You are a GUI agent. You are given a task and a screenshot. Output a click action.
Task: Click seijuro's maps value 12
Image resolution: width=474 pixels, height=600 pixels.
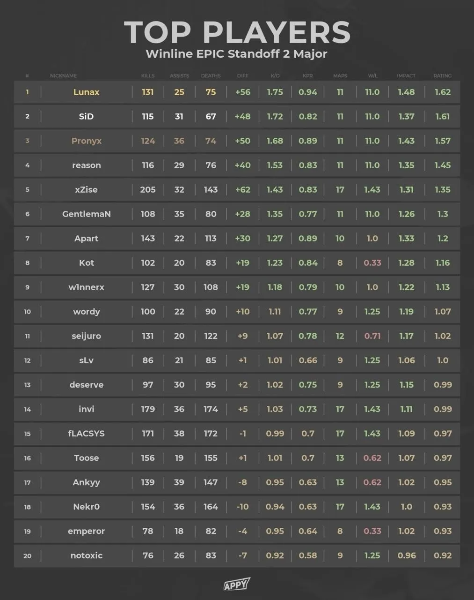340,336
